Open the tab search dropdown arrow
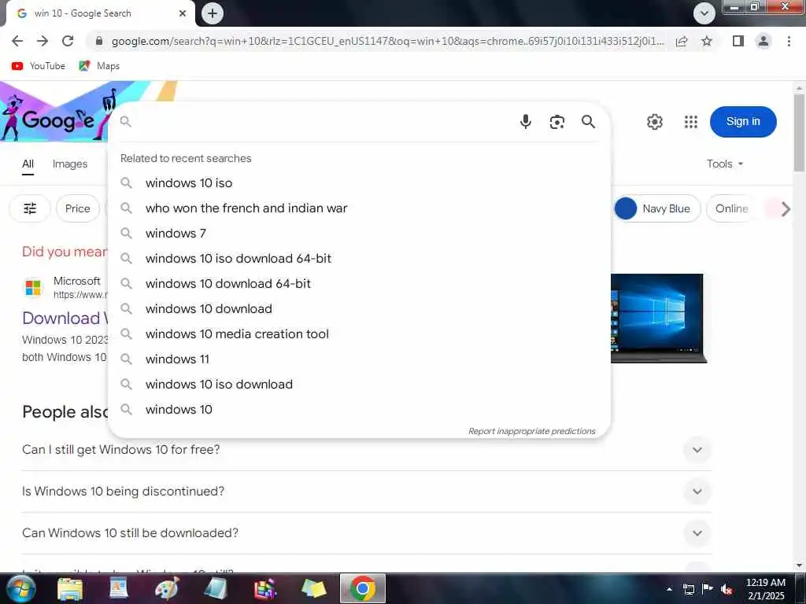This screenshot has height=604, width=806. [704, 13]
